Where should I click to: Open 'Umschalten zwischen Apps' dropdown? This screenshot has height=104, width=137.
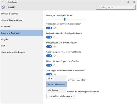click(61, 96)
